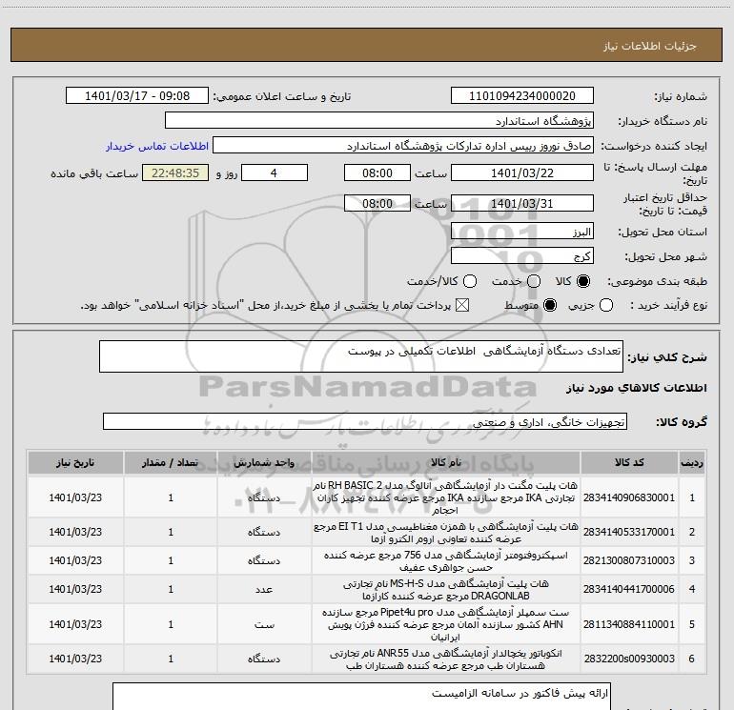The image size is (734, 710).
Task: Click the announcement date field 1401/03/17 - 09:08
Action: click(x=137, y=96)
